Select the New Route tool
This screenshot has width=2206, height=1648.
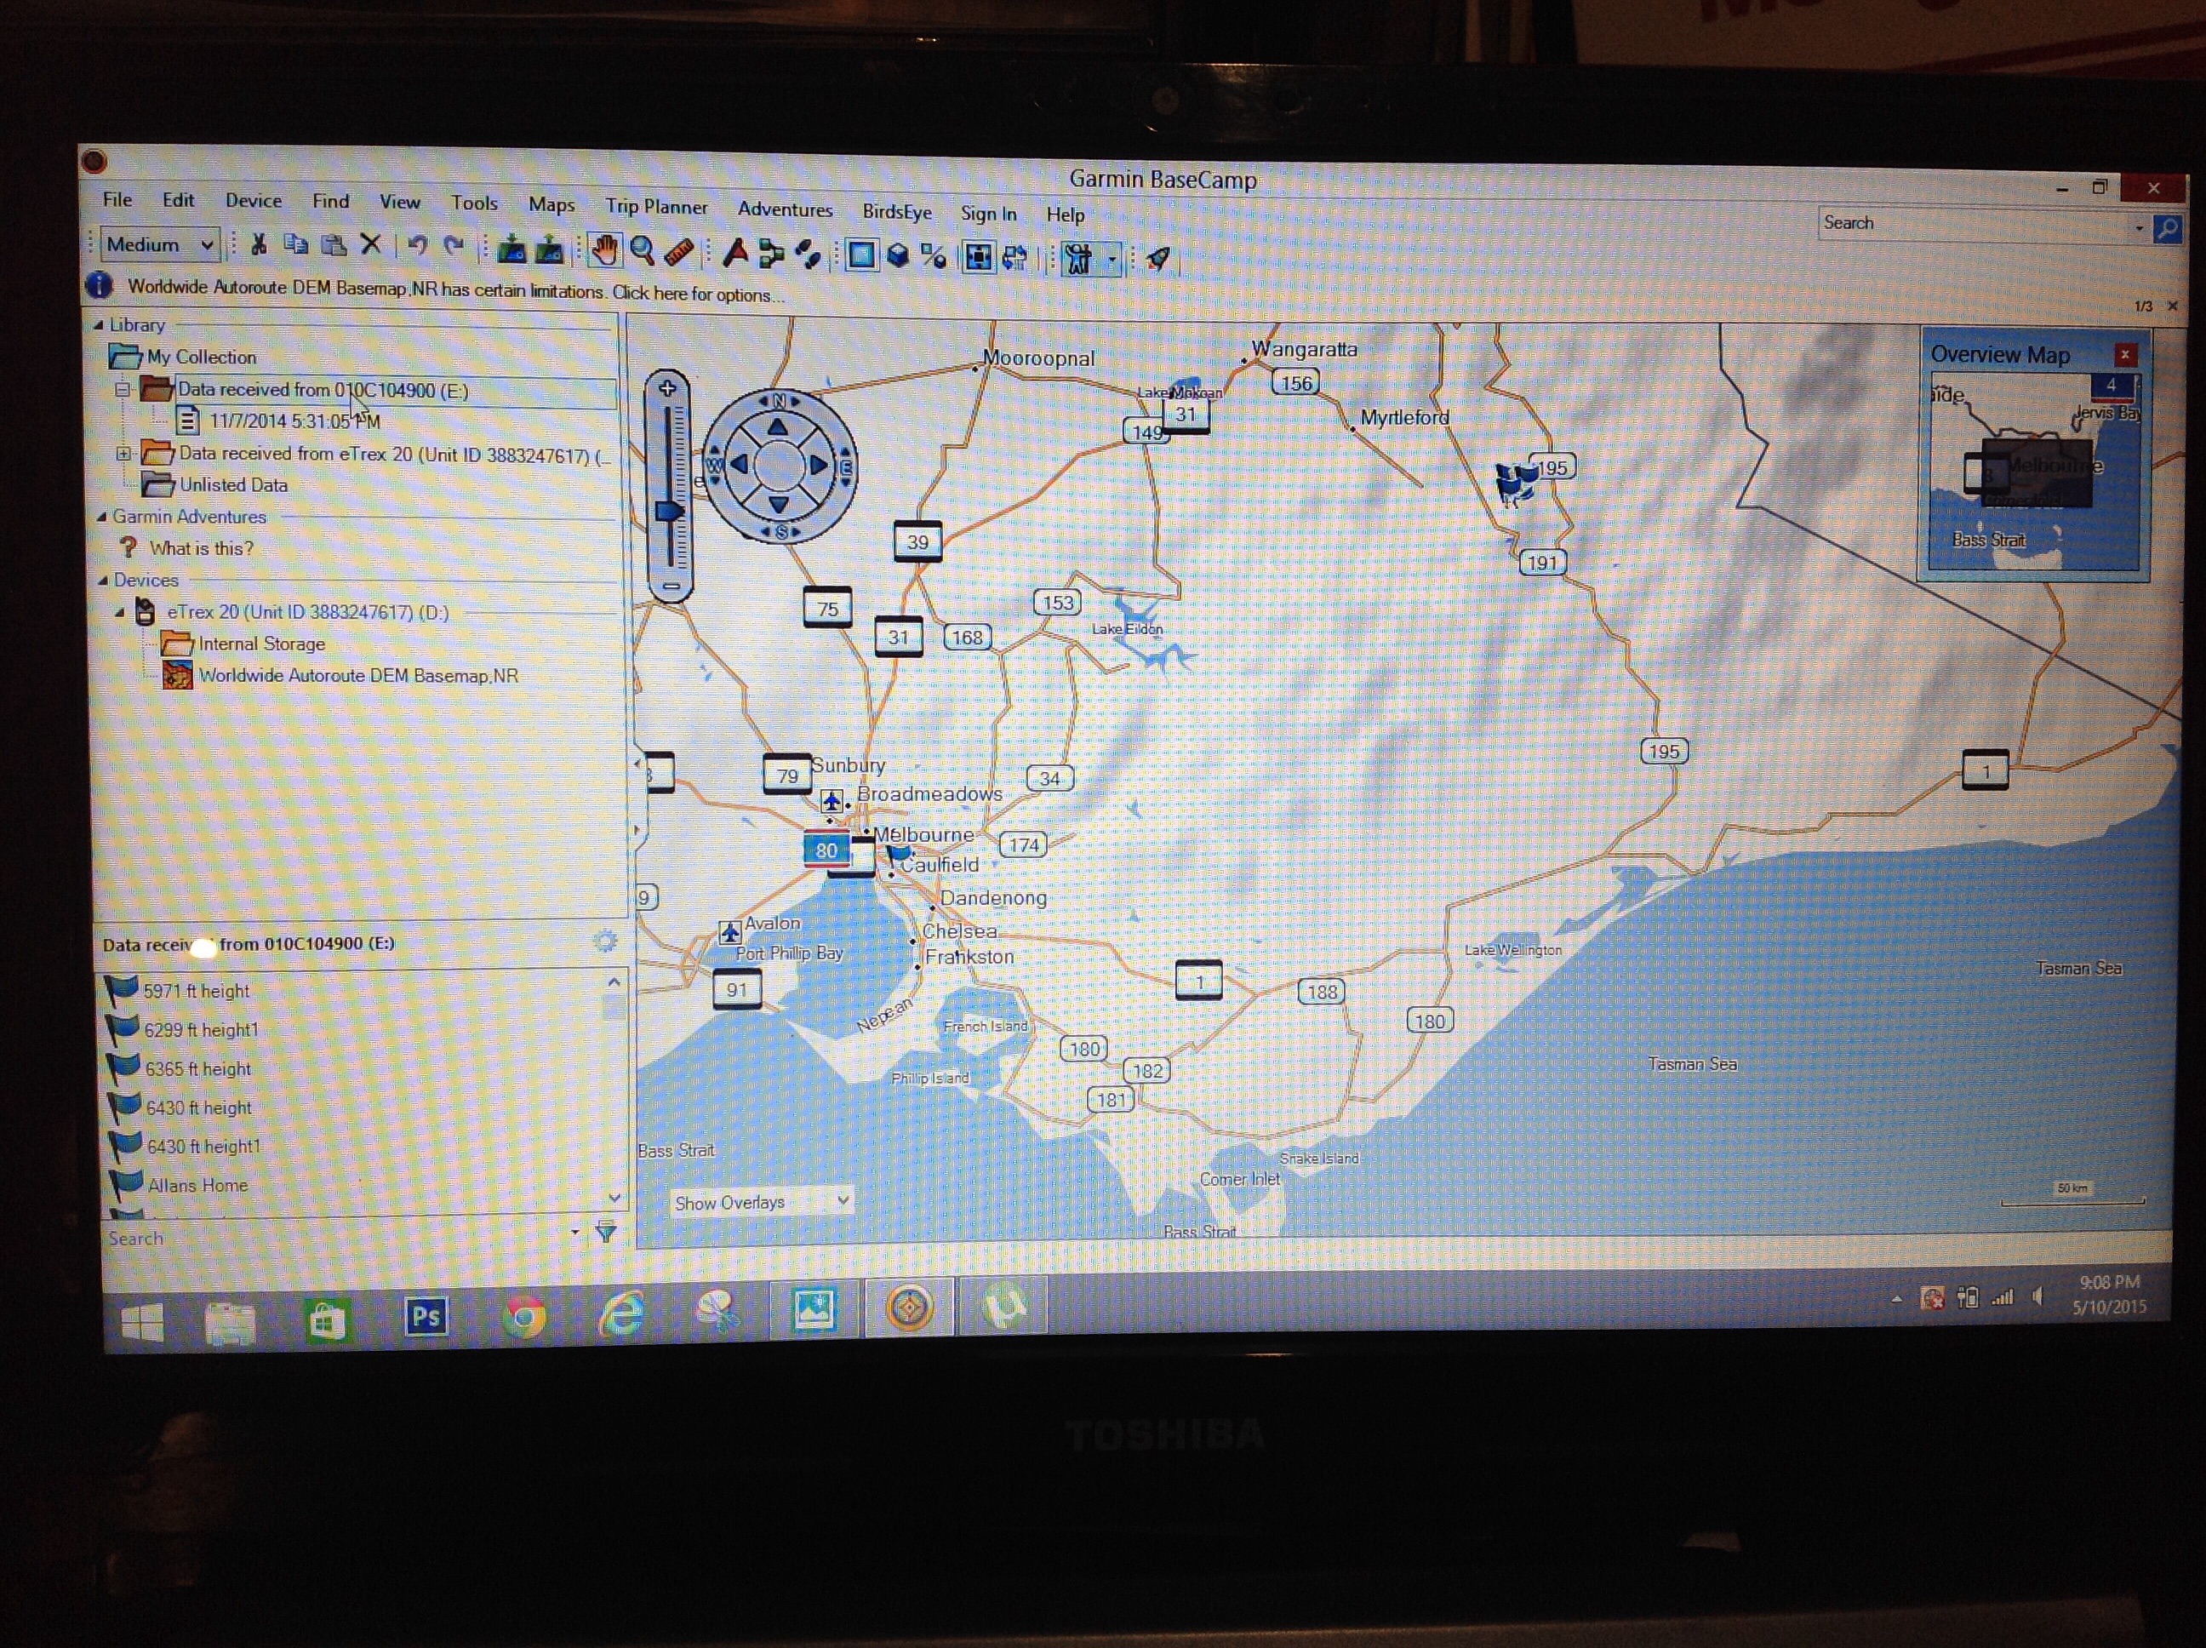point(771,255)
